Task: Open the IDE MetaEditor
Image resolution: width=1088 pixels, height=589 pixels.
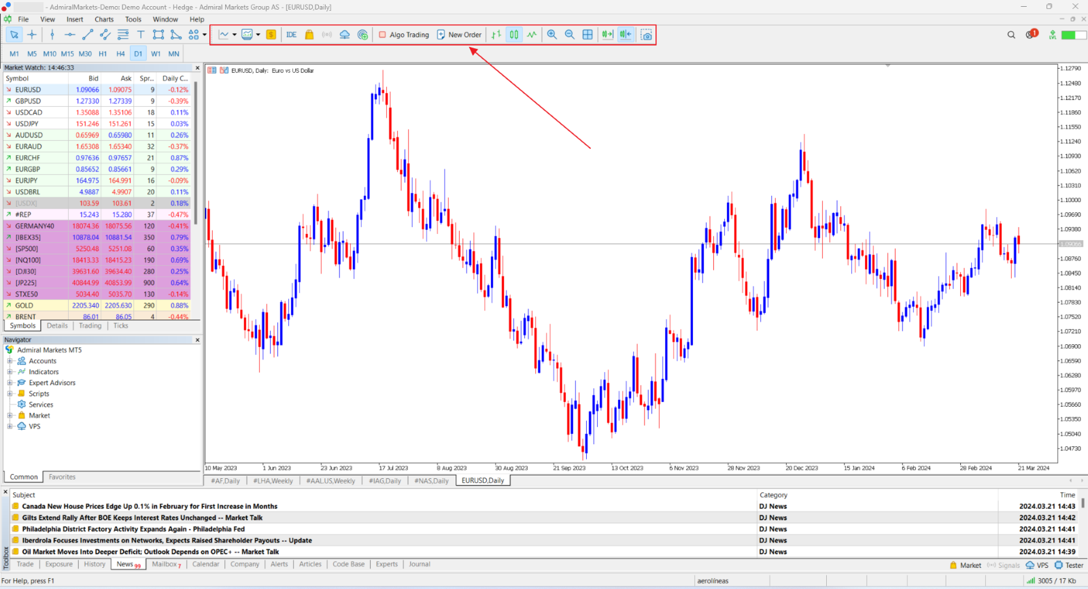Action: [x=292, y=35]
